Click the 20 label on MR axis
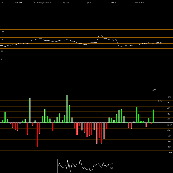The height and width of the screenshot is (173, 173). pyautogui.click(x=169, y=119)
